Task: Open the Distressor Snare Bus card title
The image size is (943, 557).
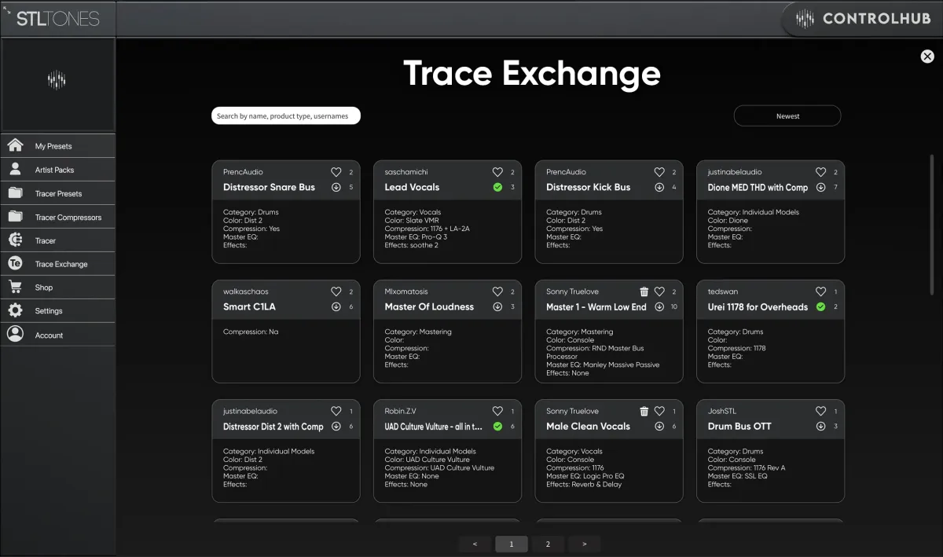Action: coord(269,187)
